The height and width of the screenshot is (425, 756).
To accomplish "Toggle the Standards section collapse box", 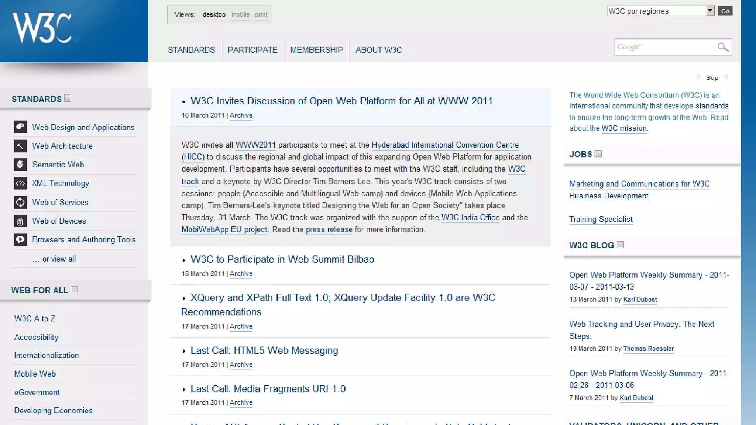I will point(68,98).
